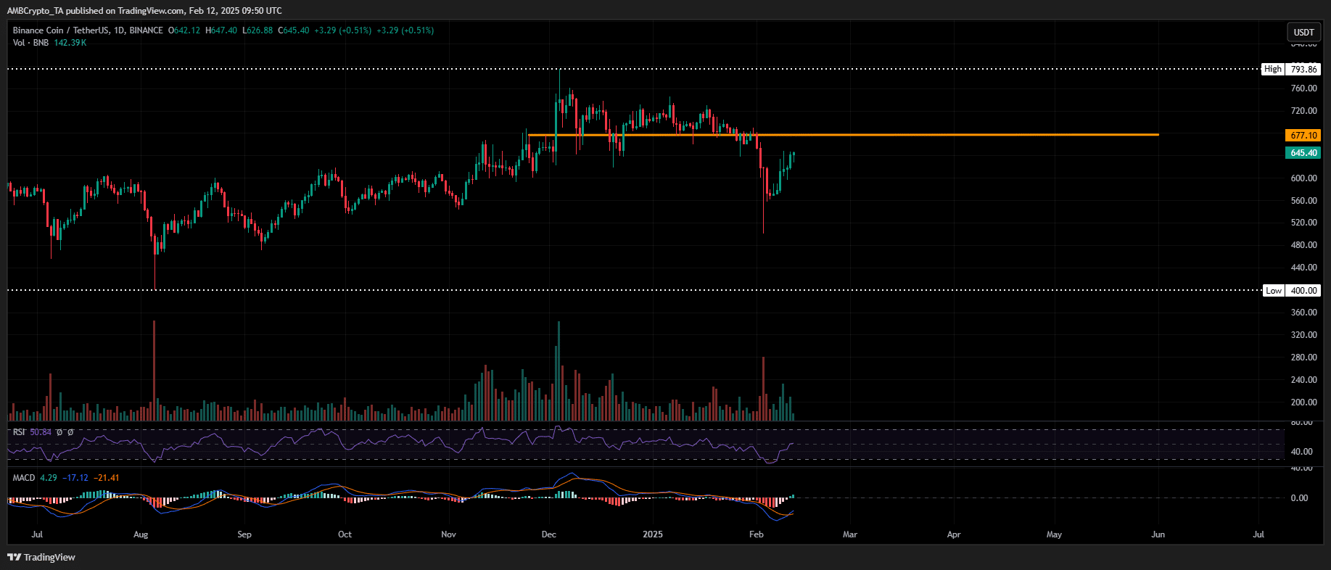The height and width of the screenshot is (570, 1331).
Task: Click the RSI value 50.84
Action: [x=41, y=432]
